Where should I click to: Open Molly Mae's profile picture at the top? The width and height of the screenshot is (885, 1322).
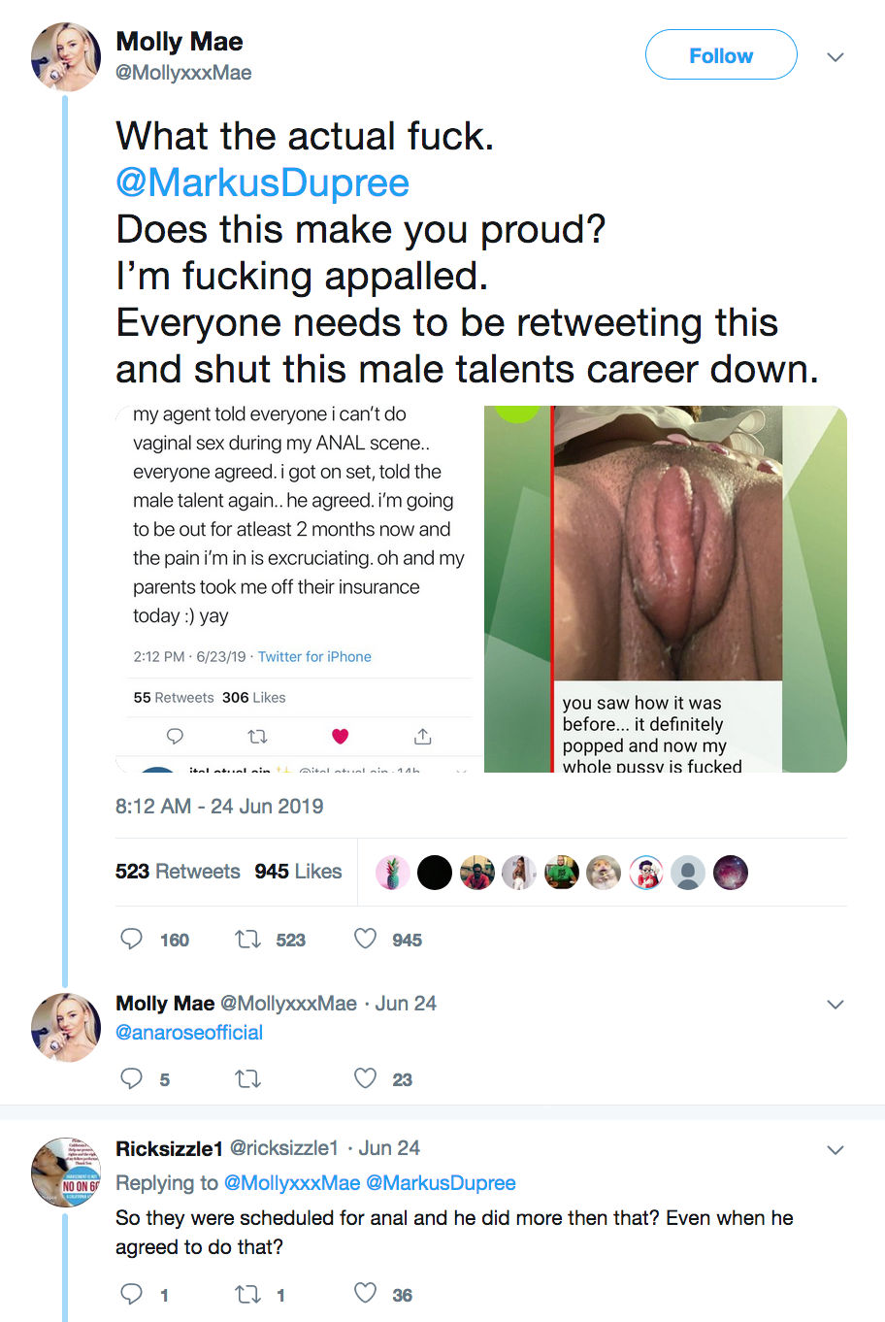[66, 57]
